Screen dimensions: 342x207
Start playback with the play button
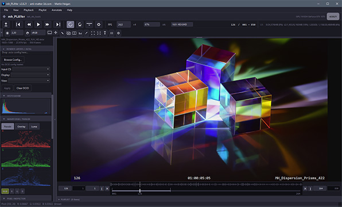(38, 25)
